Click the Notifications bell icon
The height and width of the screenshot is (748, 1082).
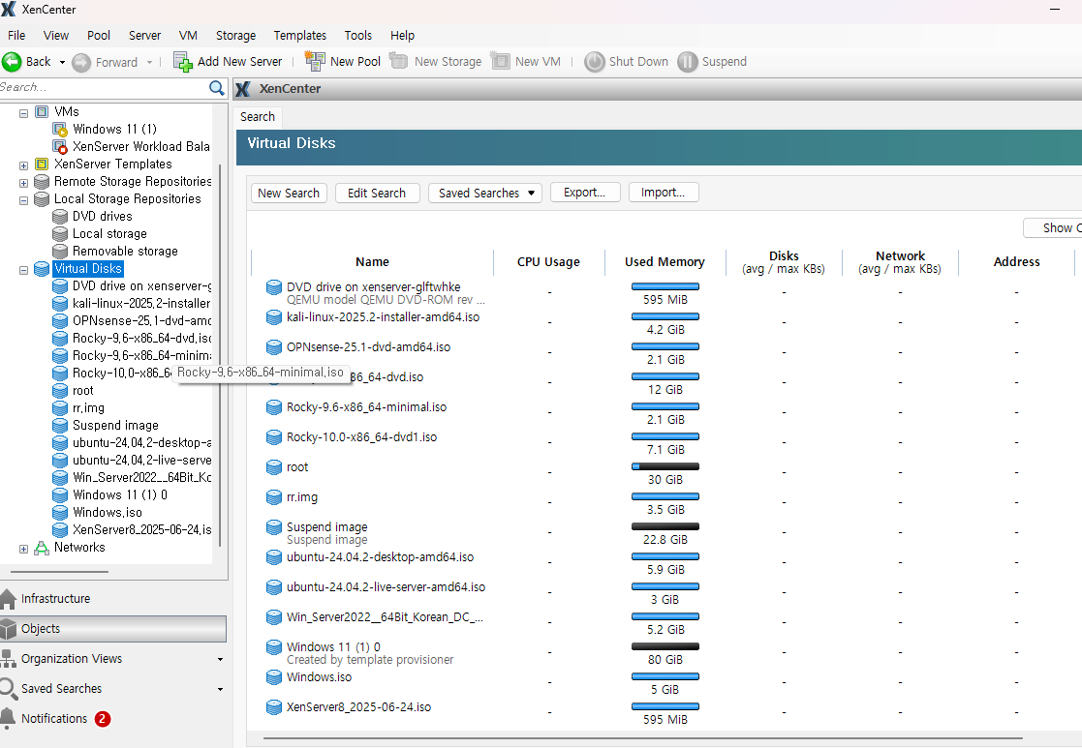click(9, 718)
